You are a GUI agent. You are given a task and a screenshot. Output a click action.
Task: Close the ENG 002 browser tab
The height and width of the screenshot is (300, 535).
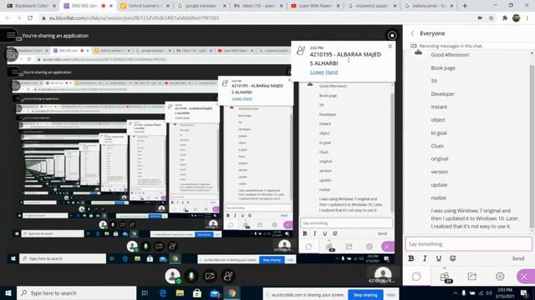[111, 6]
